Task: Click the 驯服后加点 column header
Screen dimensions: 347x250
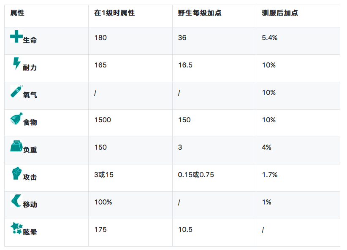Action: [x=280, y=13]
